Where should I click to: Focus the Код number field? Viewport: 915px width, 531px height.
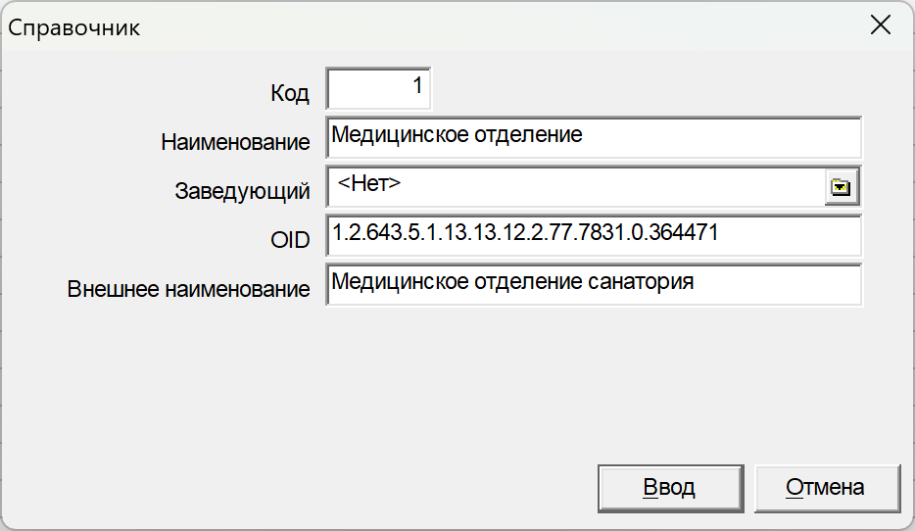pyautogui.click(x=378, y=89)
